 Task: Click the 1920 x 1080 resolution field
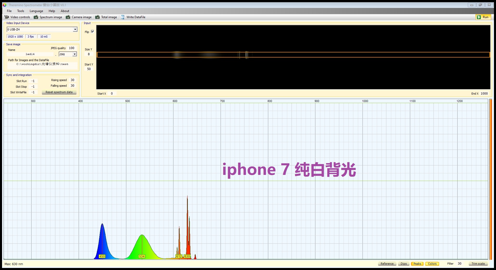[15, 37]
